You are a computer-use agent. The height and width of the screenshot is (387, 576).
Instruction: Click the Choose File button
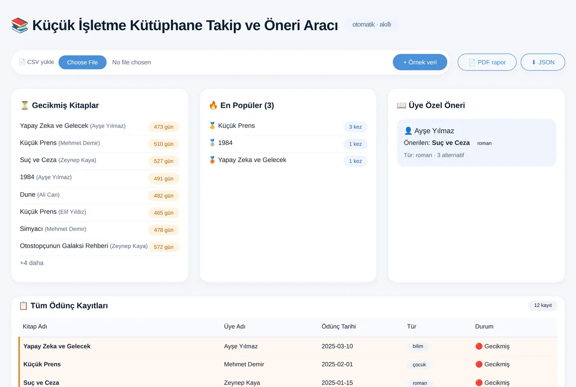83,62
